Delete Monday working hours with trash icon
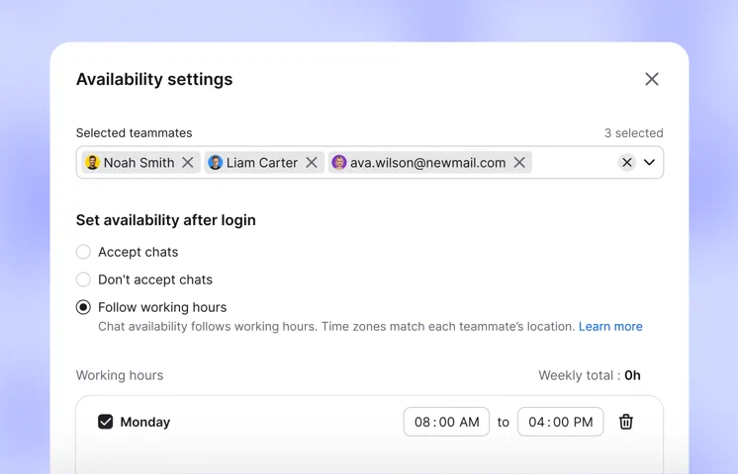Image resolution: width=738 pixels, height=474 pixels. (x=625, y=422)
